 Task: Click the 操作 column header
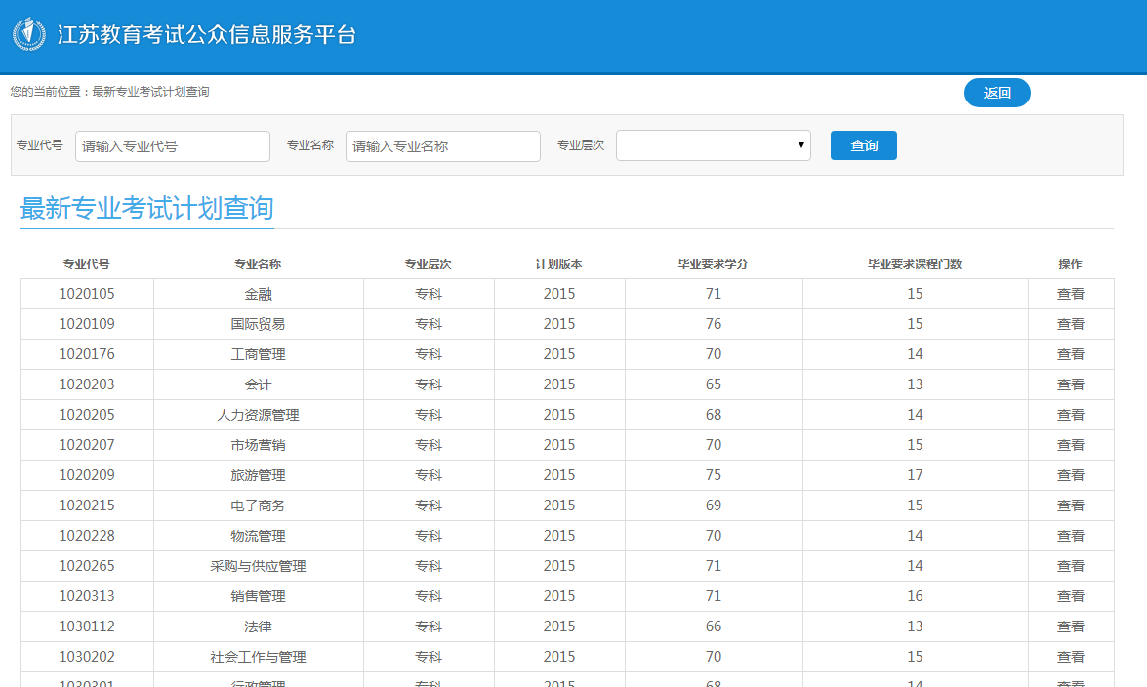coord(1070,264)
